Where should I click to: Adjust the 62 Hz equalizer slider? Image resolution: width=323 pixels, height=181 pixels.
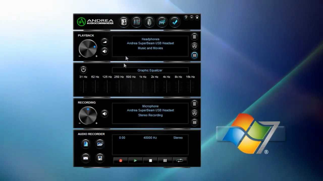[x=95, y=86]
